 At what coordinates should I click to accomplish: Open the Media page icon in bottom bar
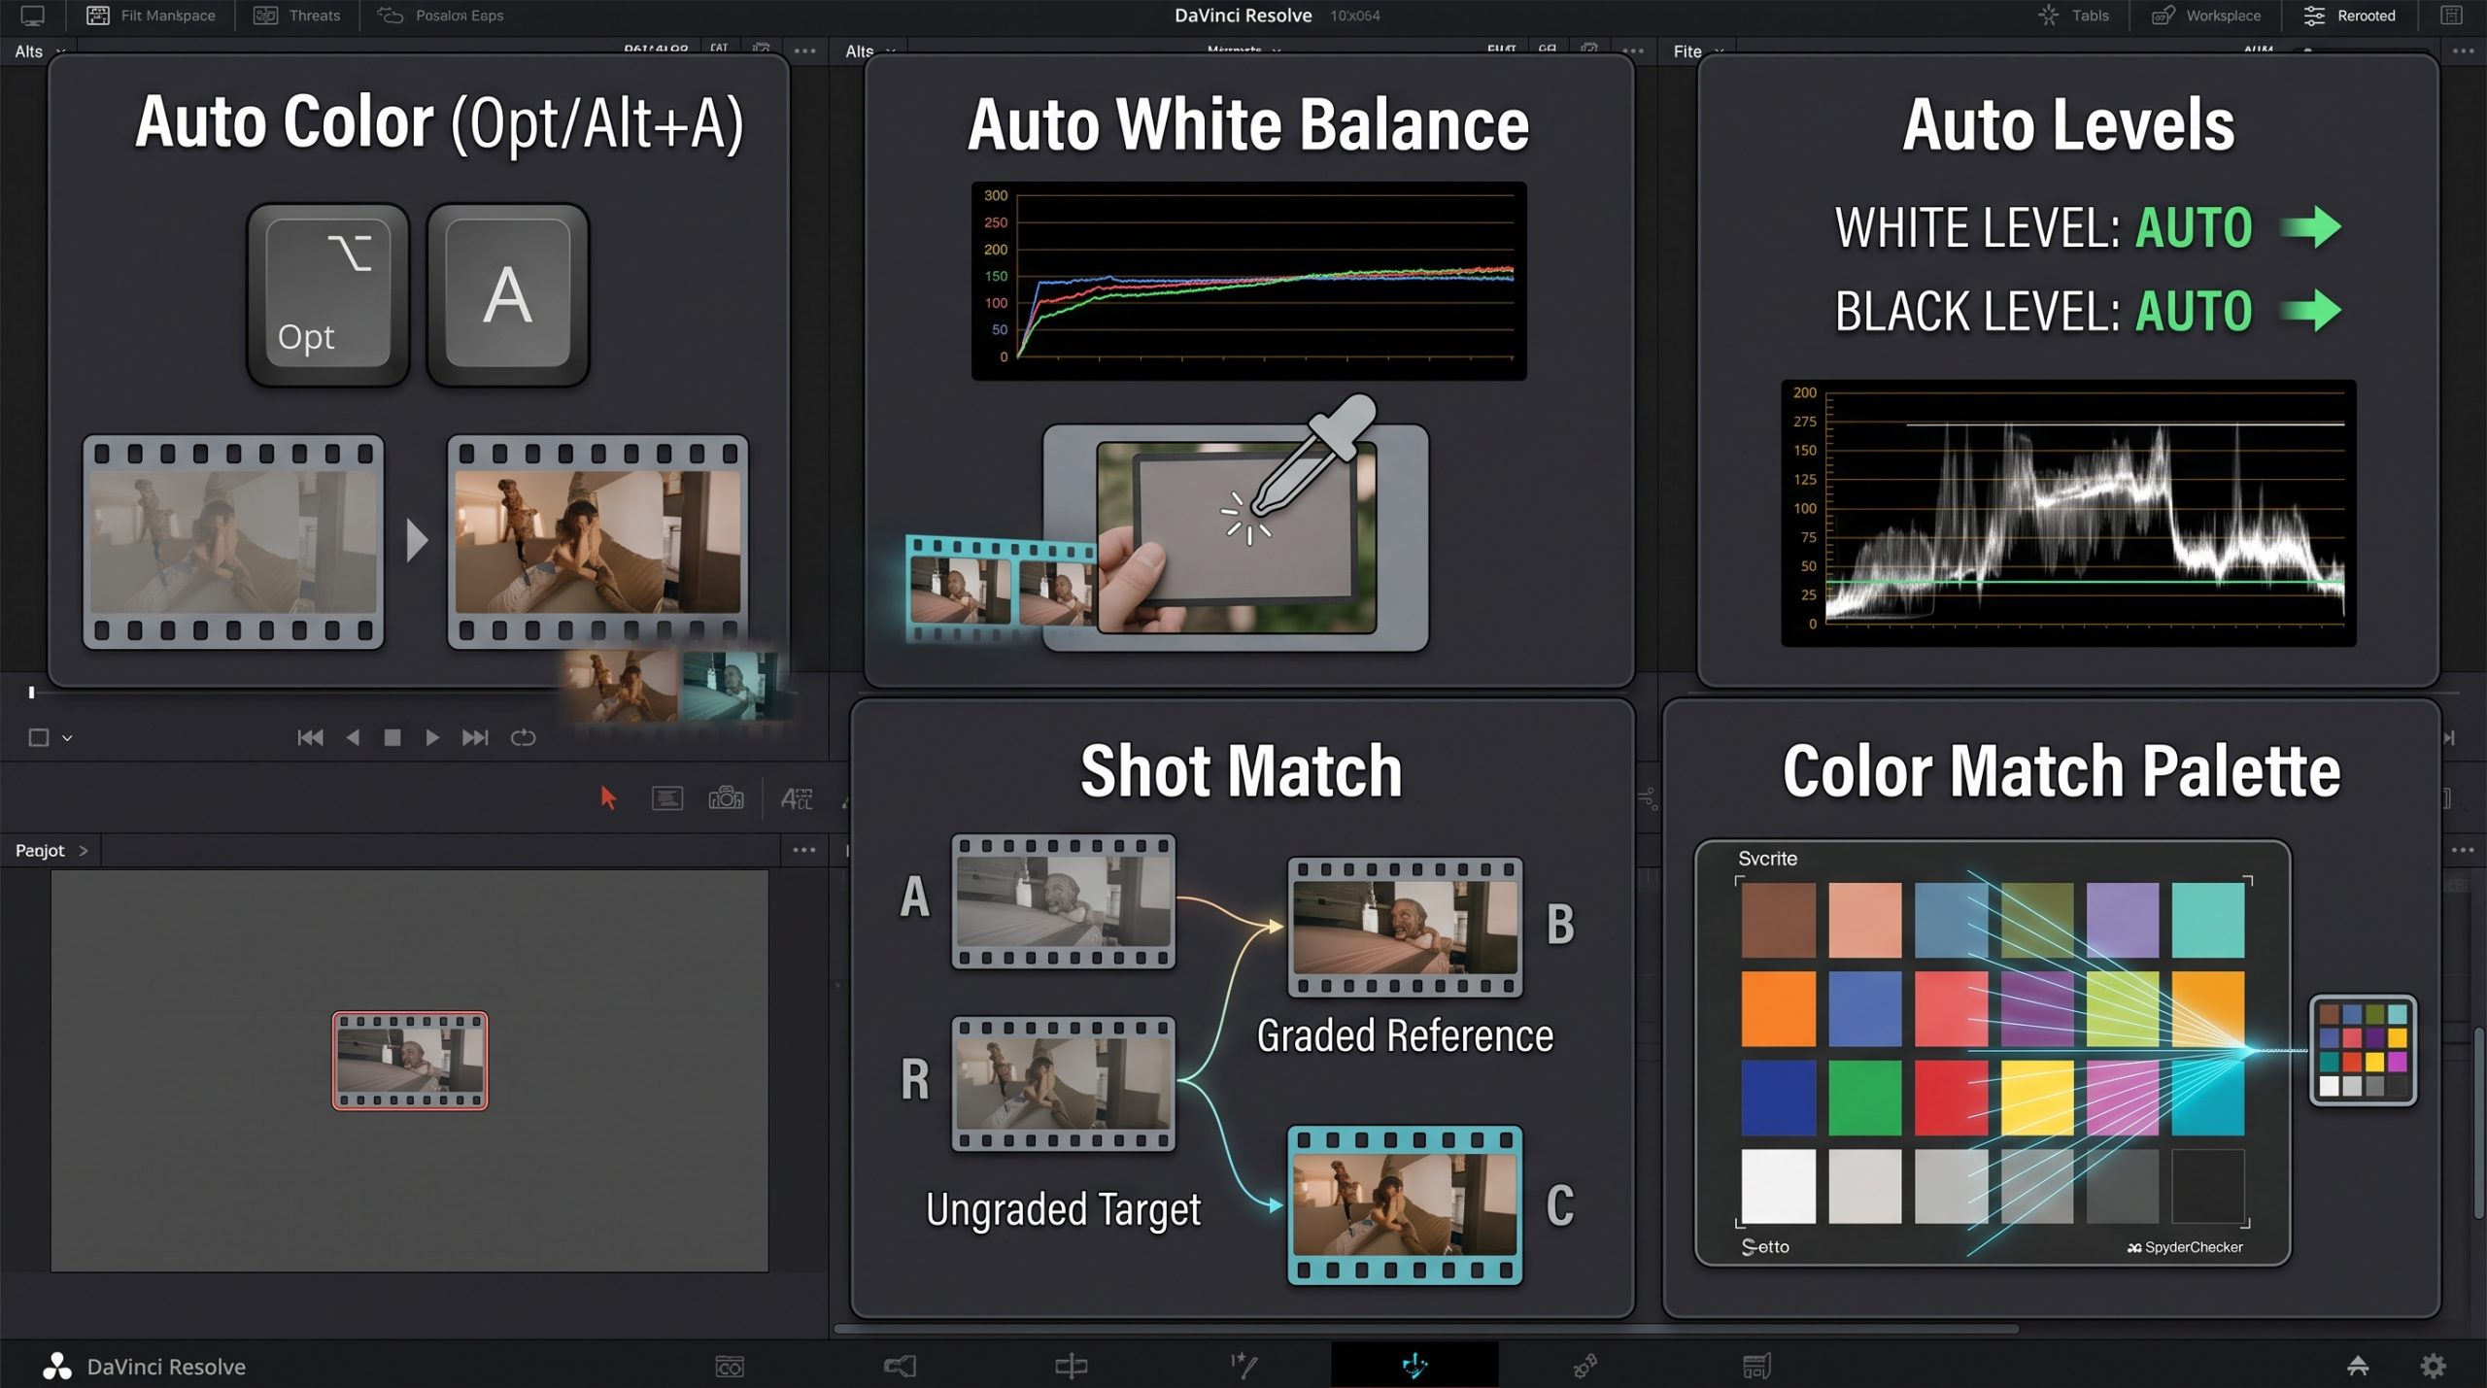[730, 1367]
